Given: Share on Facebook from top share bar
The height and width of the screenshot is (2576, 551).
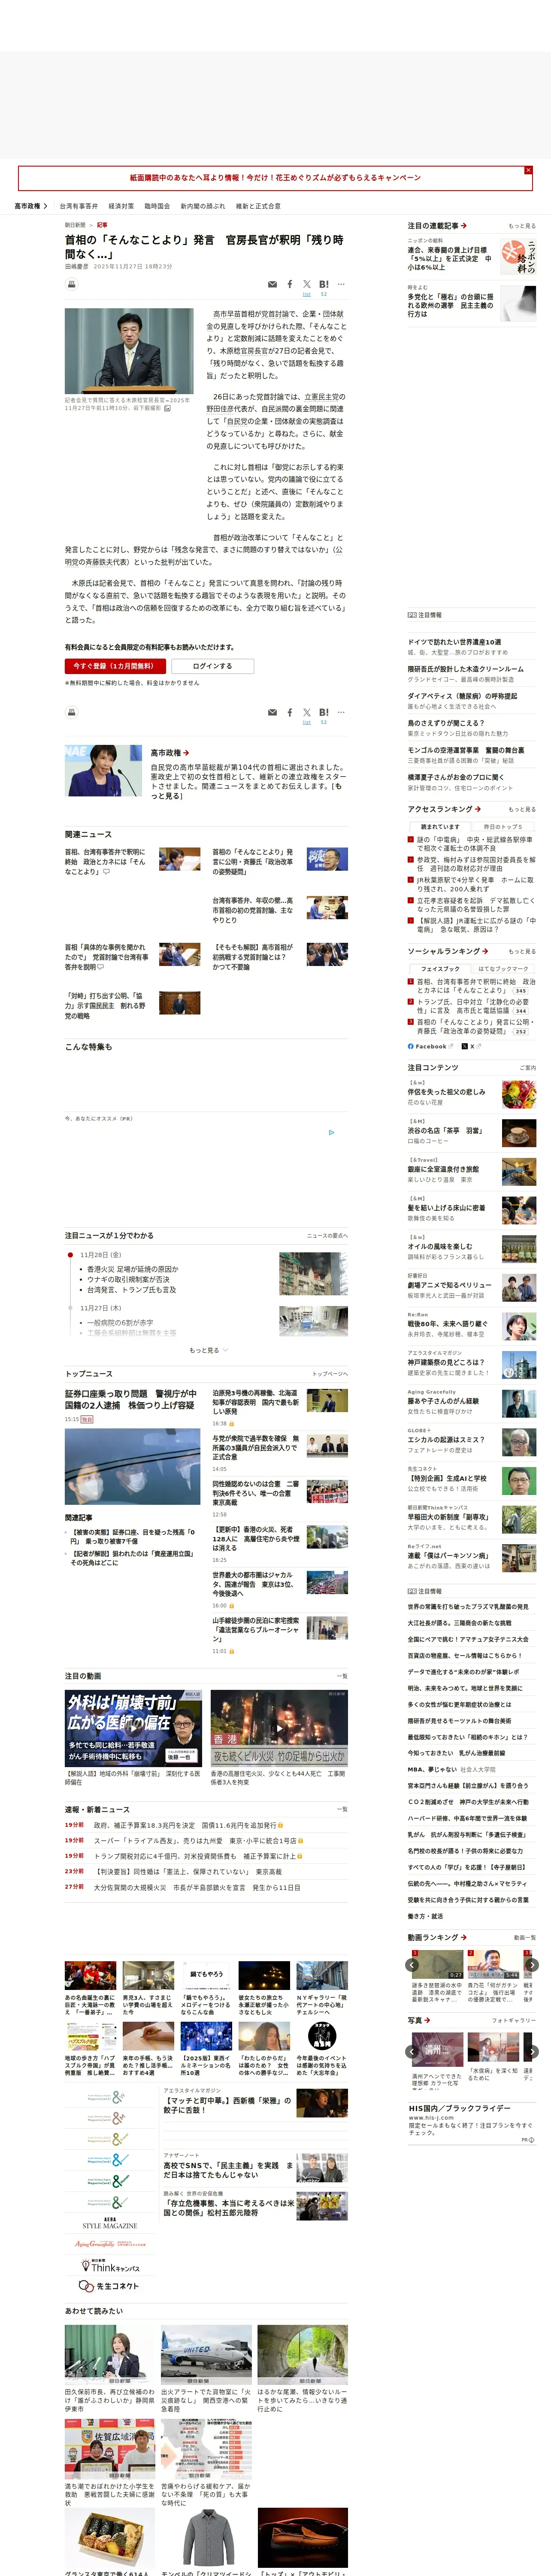Looking at the screenshot, I should (290, 284).
